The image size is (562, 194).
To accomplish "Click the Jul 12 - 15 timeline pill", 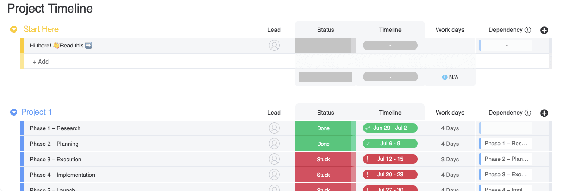I will 390,160.
